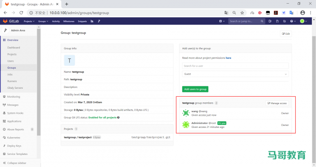Click the Collapse sidebar chevrons icon
This screenshot has width=316, height=167.
[4, 163]
